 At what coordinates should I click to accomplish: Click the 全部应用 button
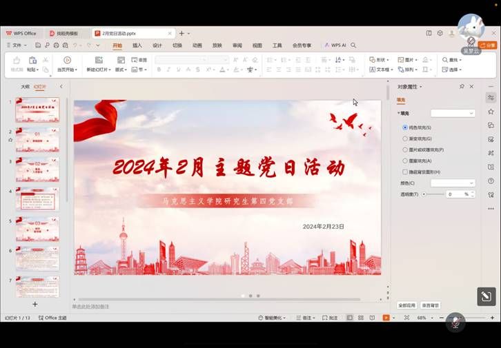coord(406,305)
